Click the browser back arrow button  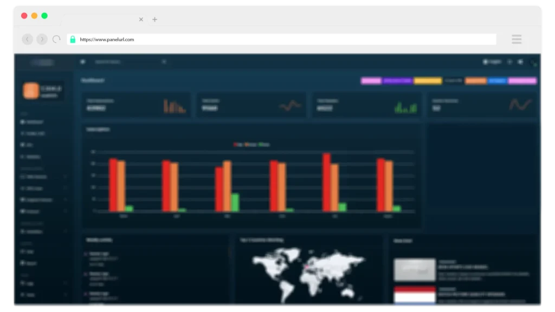(x=27, y=40)
